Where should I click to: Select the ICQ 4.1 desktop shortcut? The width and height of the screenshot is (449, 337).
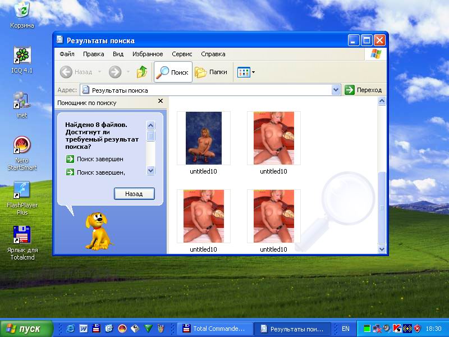click(22, 60)
